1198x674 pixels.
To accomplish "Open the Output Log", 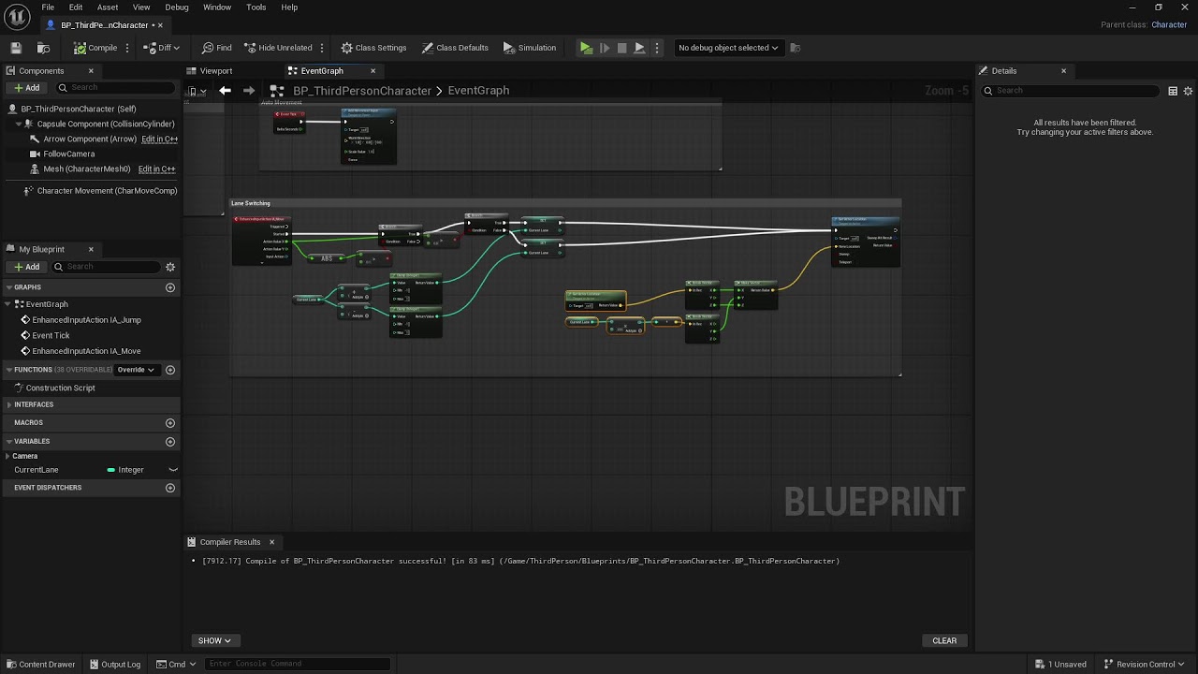I will click(114, 665).
